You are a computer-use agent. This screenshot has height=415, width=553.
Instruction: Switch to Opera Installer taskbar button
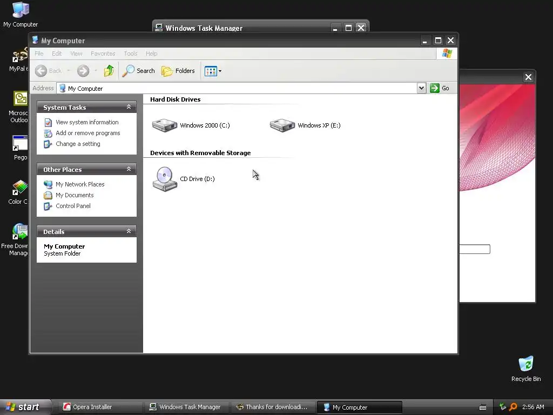(100, 407)
